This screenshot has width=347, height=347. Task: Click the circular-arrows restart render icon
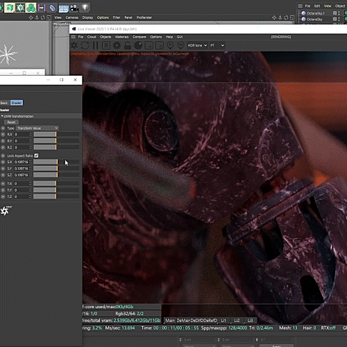(85, 45)
